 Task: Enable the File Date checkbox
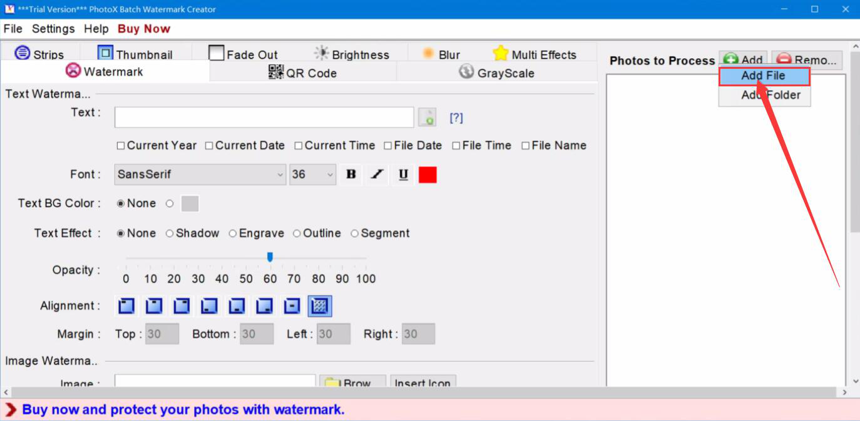click(388, 146)
